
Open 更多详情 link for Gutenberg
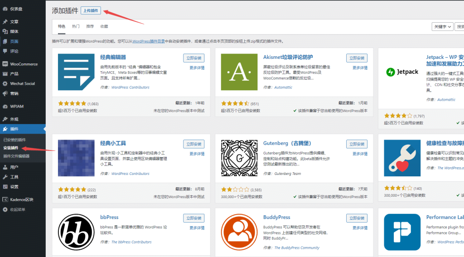pyautogui.click(x=360, y=154)
